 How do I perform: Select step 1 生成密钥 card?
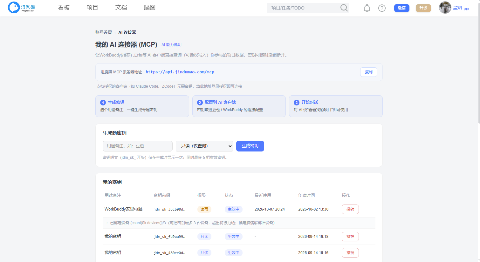point(142,106)
